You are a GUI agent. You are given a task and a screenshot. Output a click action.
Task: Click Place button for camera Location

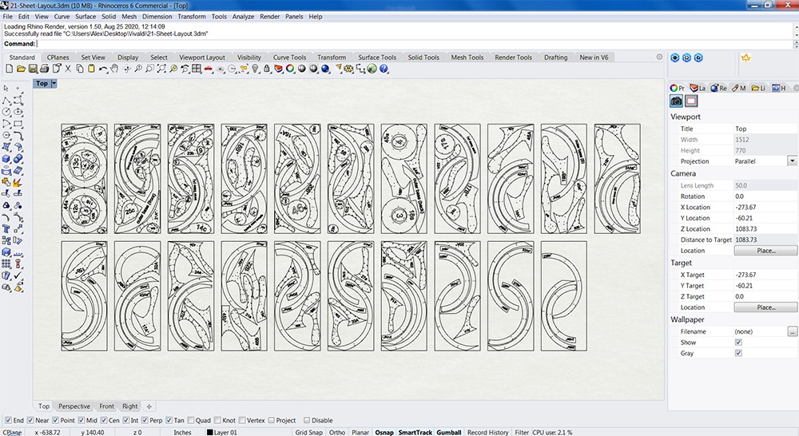click(765, 251)
